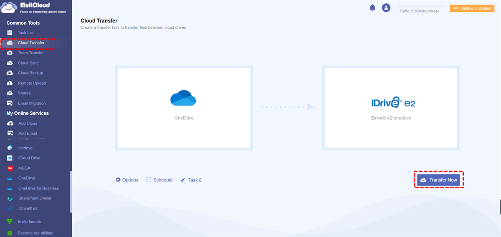Viewport: 501px width, 237px height.
Task: Click the Shares icon in sidebar
Action: (10, 93)
